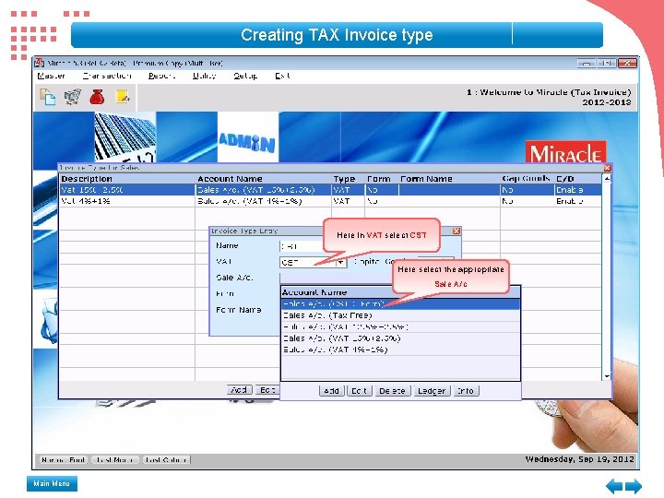Click Edit button in account list popup
Viewport: 664px width, 498px height.
359,391
